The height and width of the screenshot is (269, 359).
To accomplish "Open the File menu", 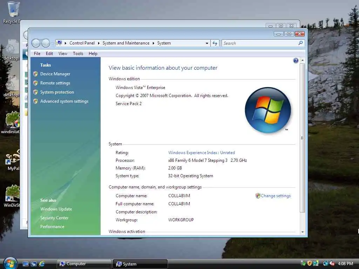I will point(37,54).
